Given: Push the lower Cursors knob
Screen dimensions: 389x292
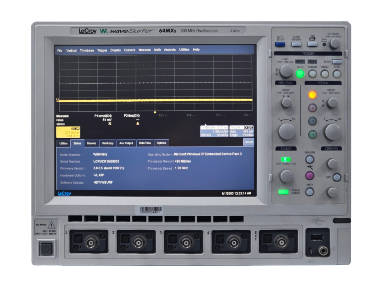Looking at the screenshot, I should pyautogui.click(x=332, y=192).
